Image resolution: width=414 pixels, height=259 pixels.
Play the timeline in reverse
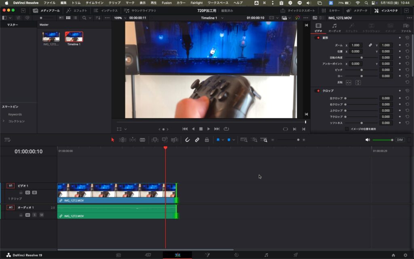tap(193, 129)
